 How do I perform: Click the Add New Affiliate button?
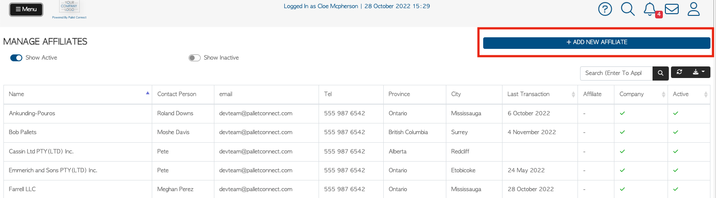point(596,42)
